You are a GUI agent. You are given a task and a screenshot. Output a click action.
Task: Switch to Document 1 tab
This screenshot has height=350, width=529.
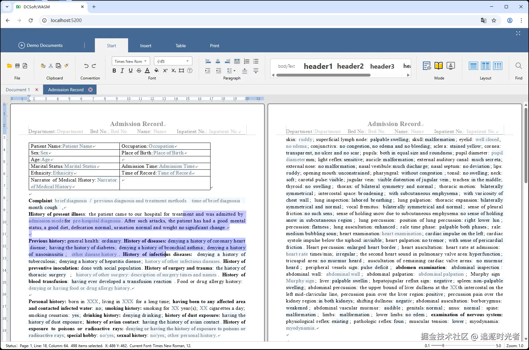[18, 90]
